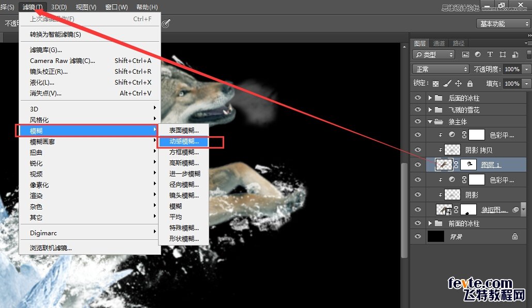532x308 pixels.
Task: Open the 正常 blend mode dropdown
Action: (441, 69)
